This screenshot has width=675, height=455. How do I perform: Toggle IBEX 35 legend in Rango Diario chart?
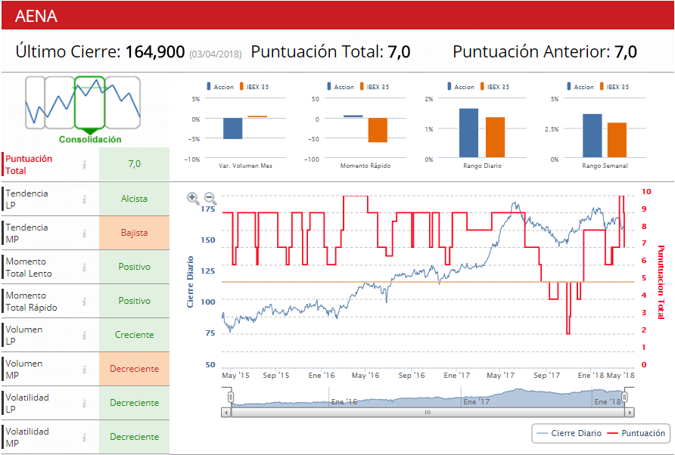point(495,86)
